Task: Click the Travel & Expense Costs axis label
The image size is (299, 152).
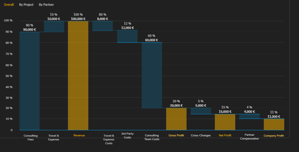Action: coord(109,139)
